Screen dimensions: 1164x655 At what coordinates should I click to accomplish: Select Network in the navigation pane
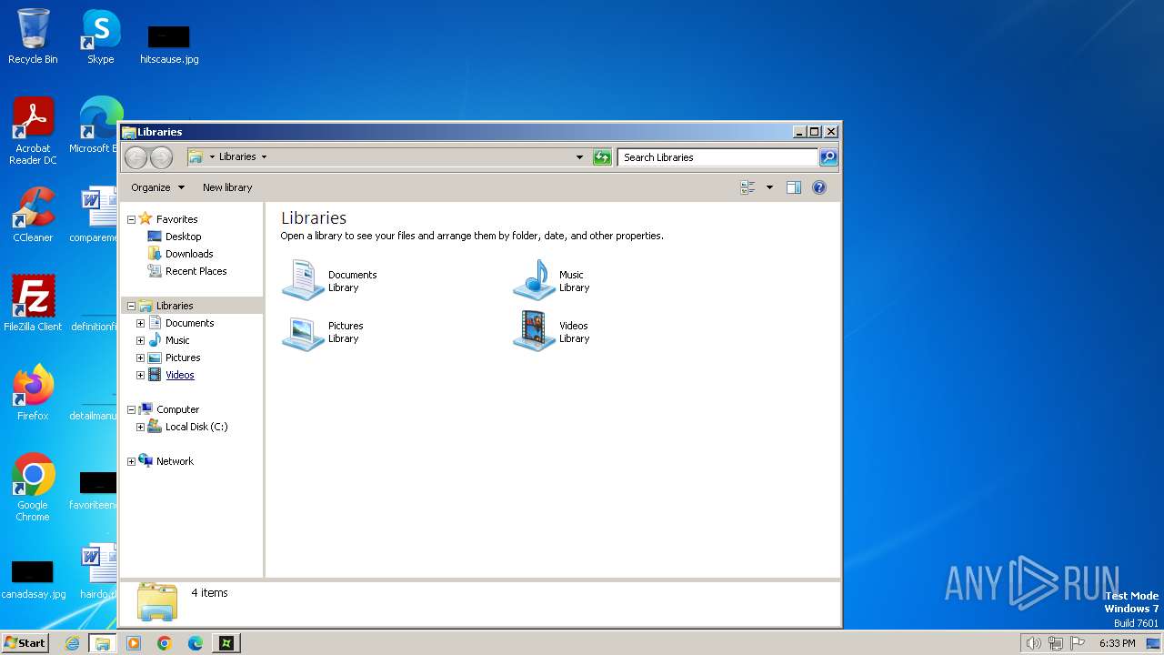pyautogui.click(x=175, y=461)
